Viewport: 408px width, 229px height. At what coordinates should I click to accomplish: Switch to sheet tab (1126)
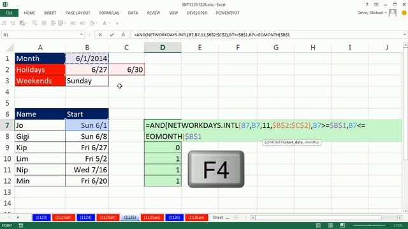174,218
